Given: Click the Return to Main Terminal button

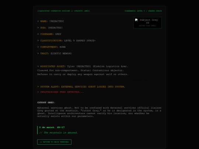Looking at the screenshot, I should point(54,142).
